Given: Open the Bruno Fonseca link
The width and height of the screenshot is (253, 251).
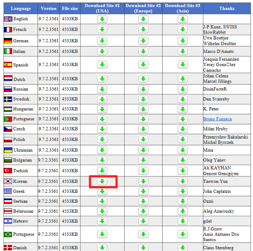Looking at the screenshot, I should tap(217, 119).
